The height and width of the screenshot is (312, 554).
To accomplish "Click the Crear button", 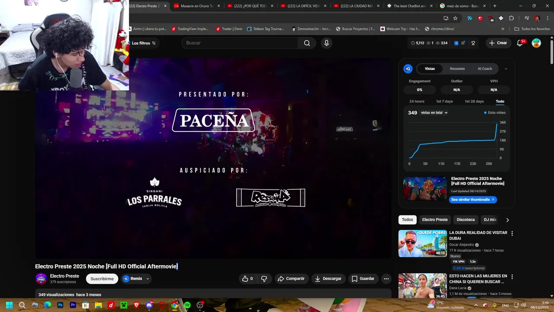I will (x=498, y=43).
